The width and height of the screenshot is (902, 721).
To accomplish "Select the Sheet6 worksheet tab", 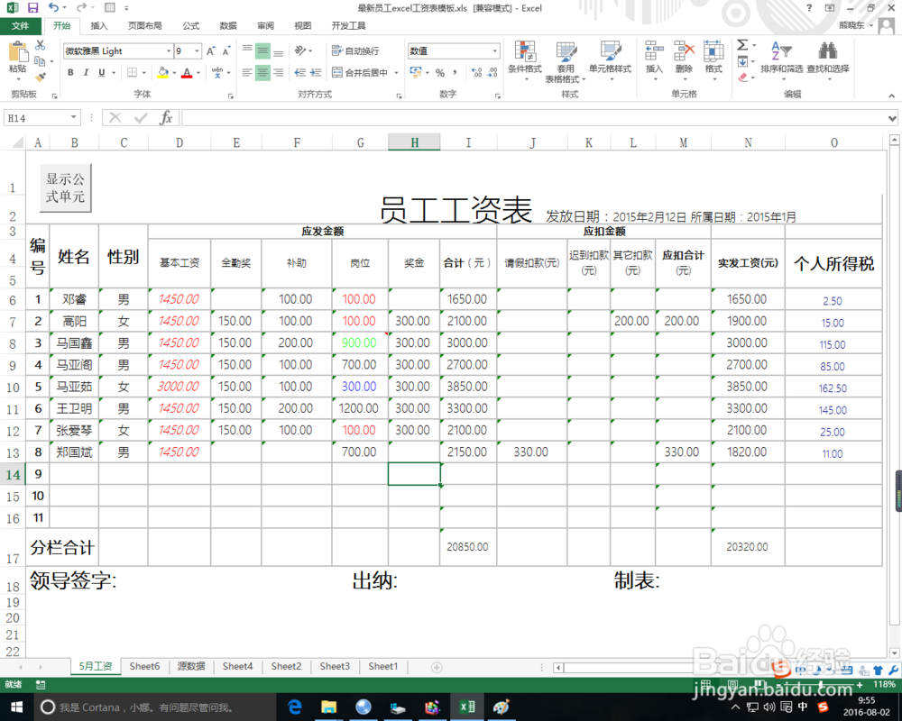I will coord(144,666).
